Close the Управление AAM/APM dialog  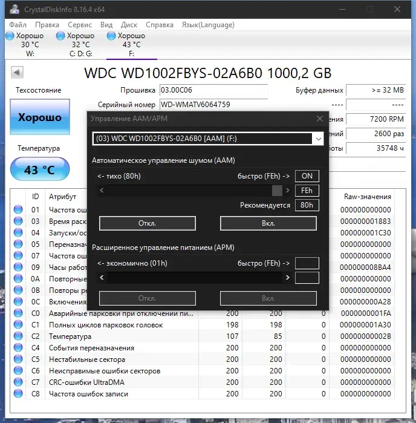click(x=320, y=119)
